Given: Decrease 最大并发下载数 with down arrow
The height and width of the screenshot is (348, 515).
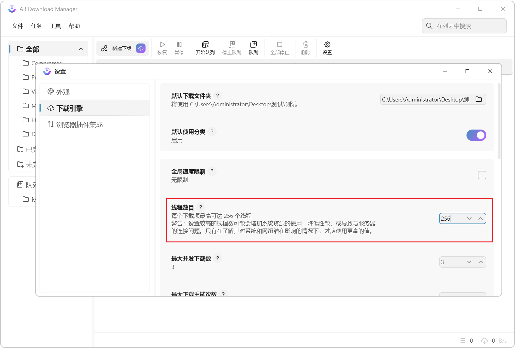Looking at the screenshot, I should coord(469,262).
